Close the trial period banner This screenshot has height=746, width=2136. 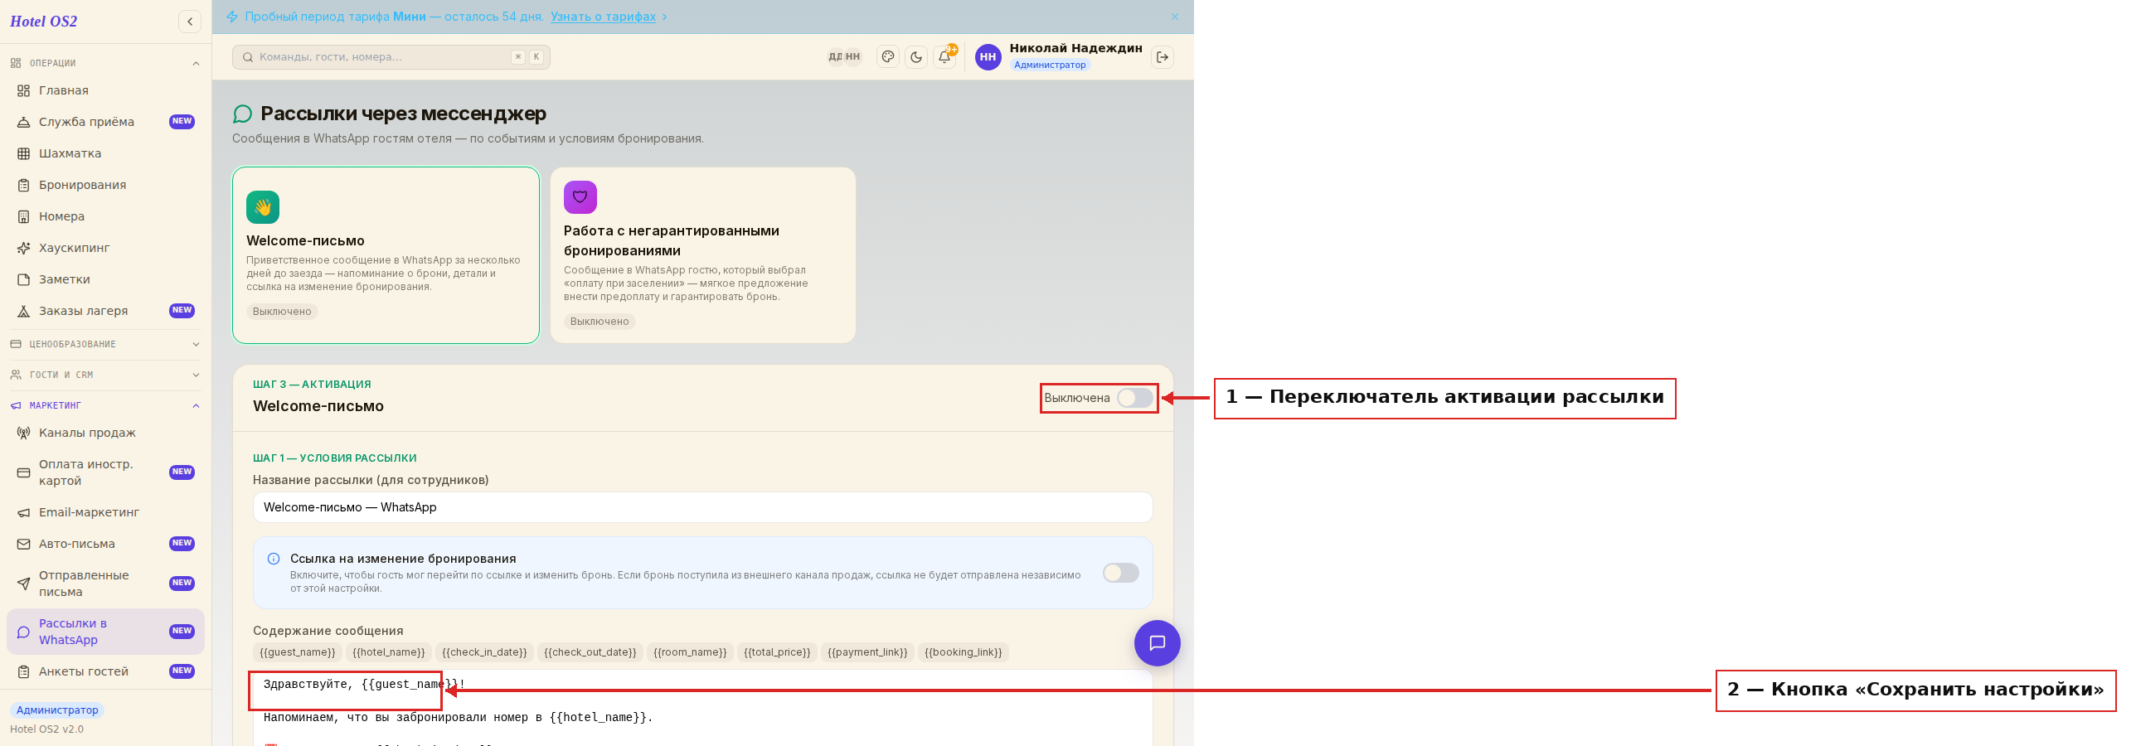1175,17
